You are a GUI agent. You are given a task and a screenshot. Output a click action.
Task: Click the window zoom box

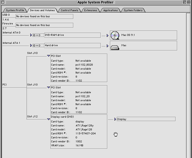click(185, 2)
